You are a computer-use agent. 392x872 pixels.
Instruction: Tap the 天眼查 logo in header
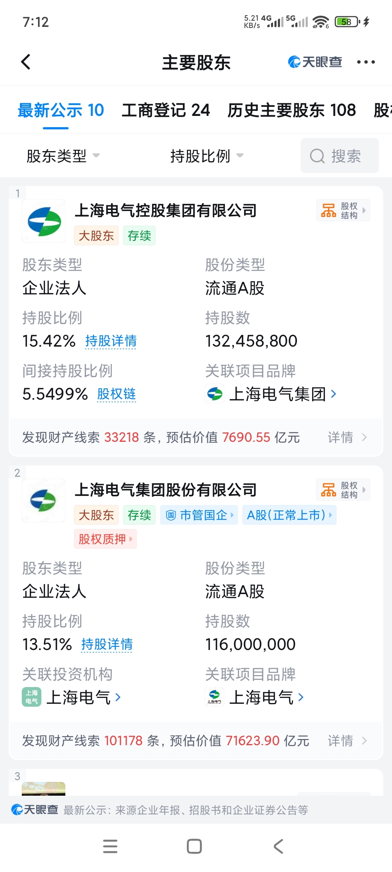315,62
